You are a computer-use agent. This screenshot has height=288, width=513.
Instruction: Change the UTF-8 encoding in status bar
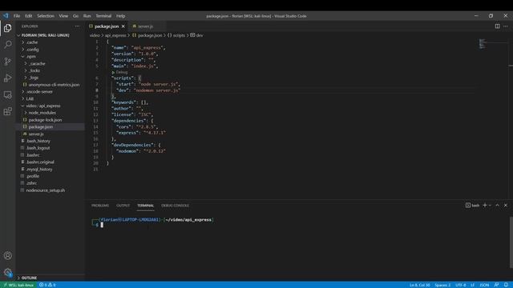coord(461,285)
